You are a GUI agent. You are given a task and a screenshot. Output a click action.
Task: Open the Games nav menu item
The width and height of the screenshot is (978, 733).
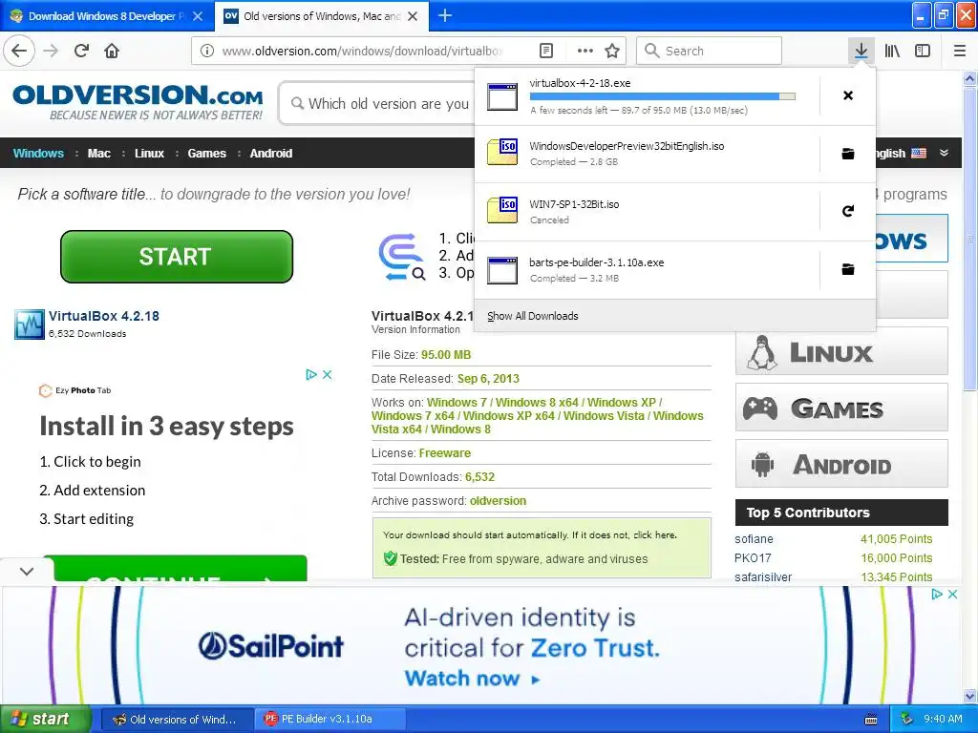(207, 154)
